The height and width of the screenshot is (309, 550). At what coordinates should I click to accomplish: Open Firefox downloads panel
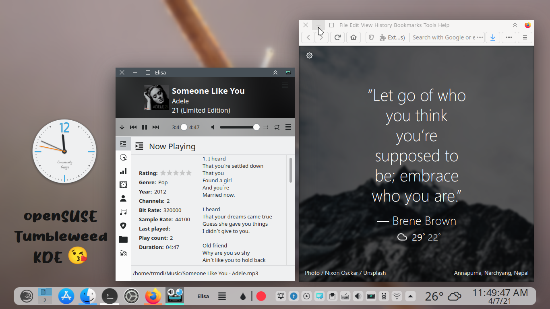click(x=492, y=37)
